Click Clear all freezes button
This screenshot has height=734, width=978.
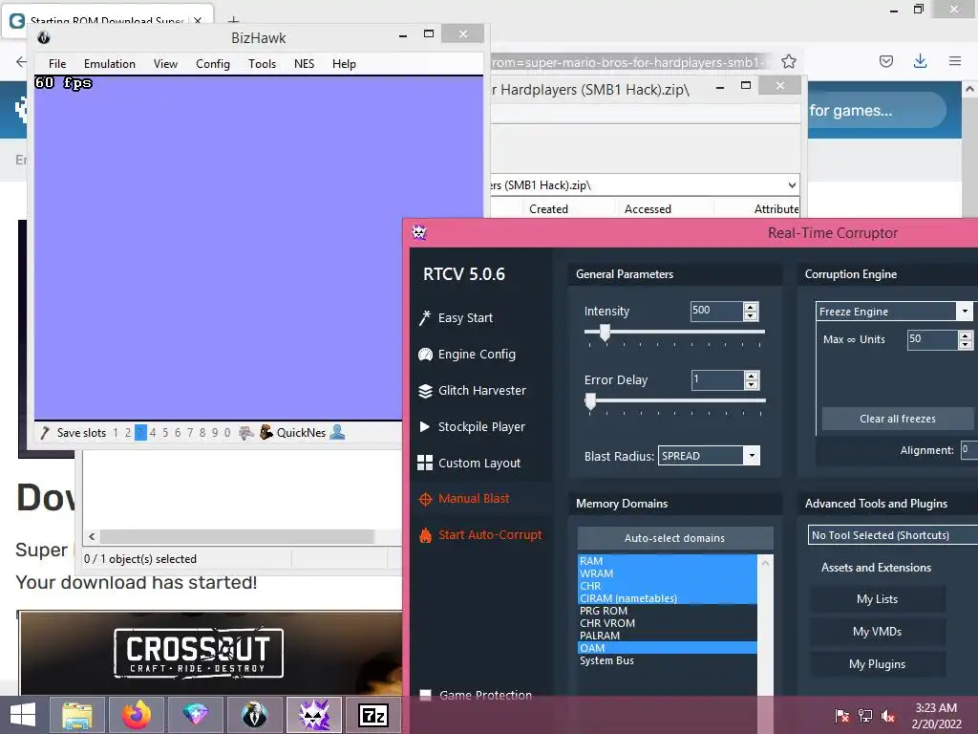click(x=898, y=419)
